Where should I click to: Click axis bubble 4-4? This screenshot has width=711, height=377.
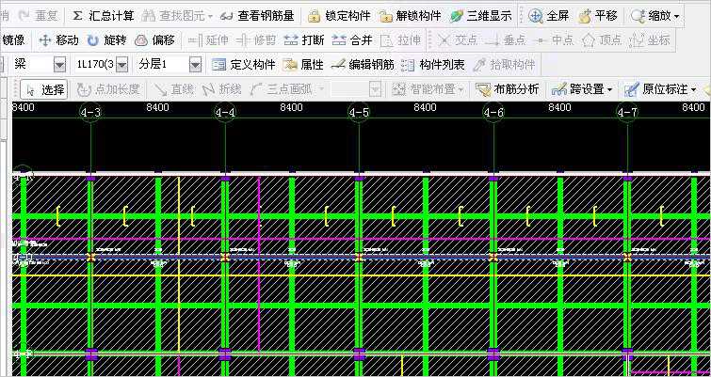point(225,112)
